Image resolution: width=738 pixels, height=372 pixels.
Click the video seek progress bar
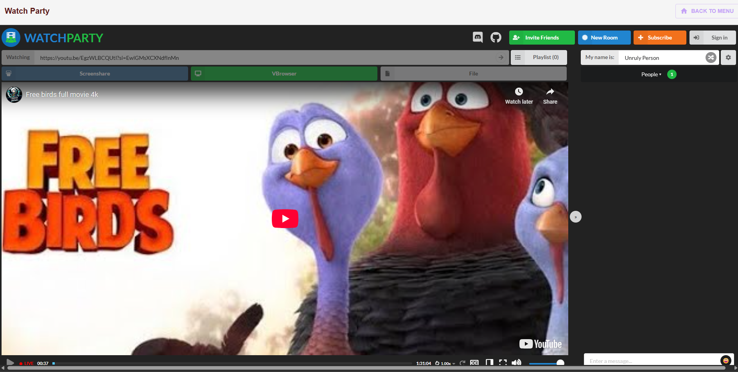232,363
